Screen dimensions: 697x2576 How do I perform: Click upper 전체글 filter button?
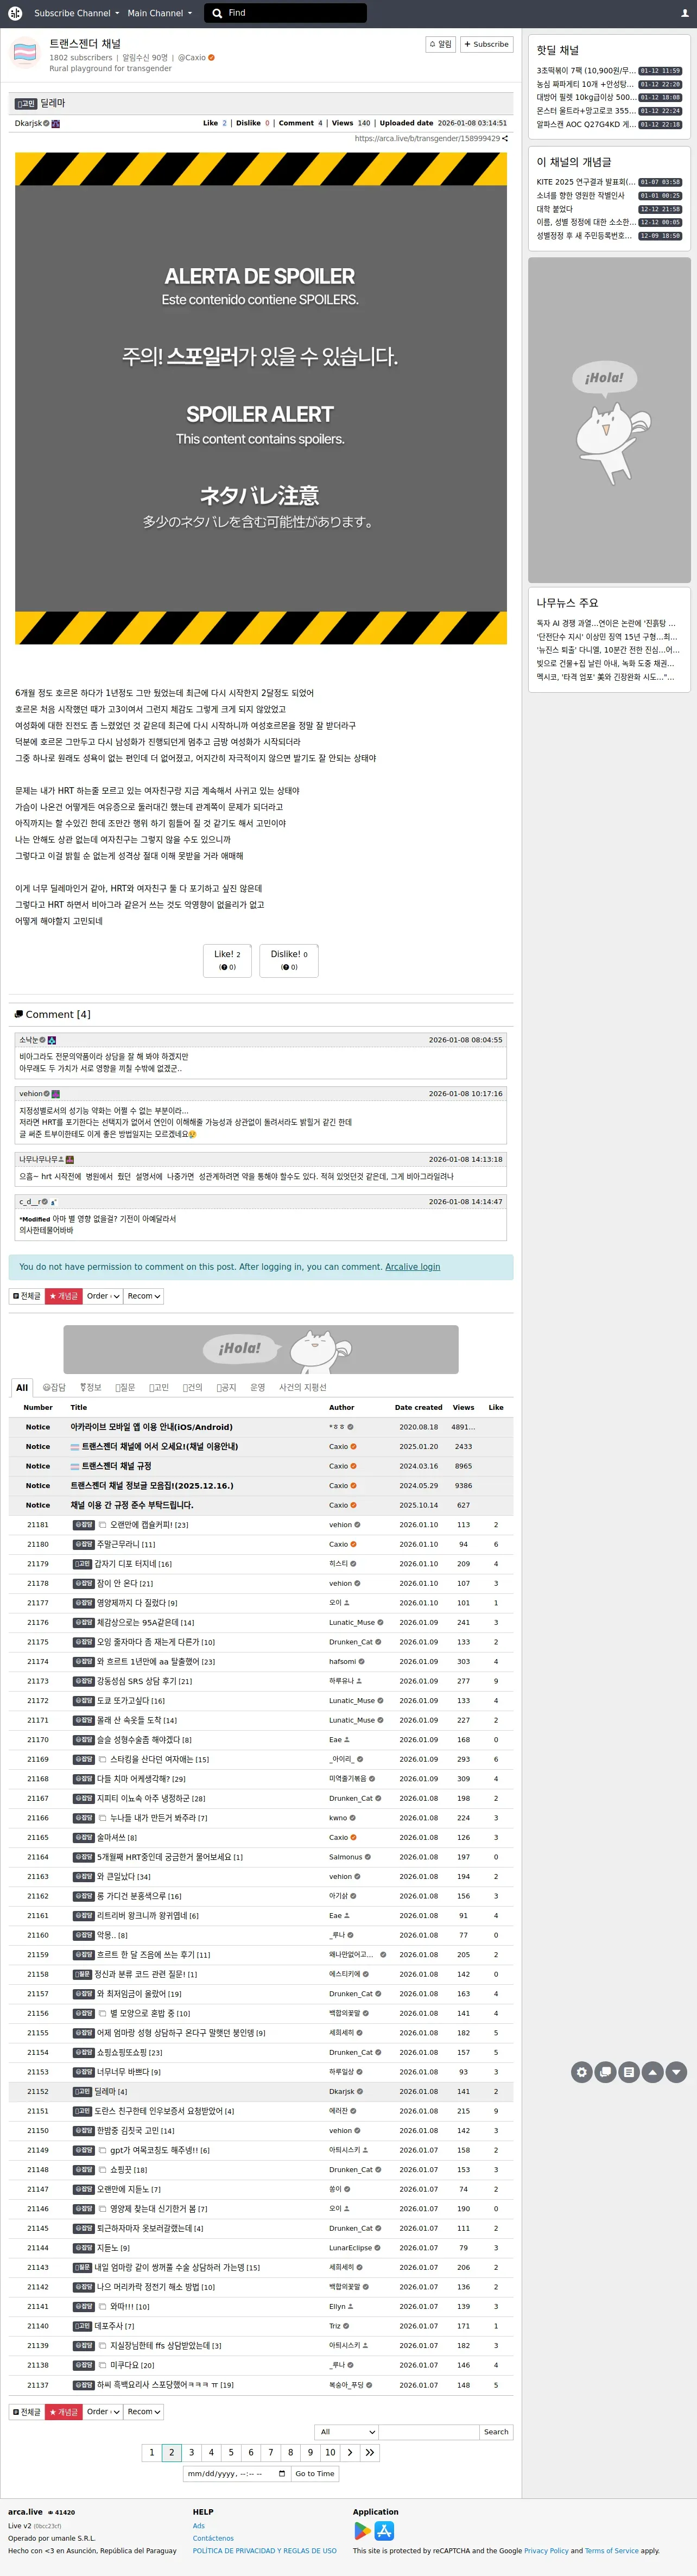point(27,1296)
